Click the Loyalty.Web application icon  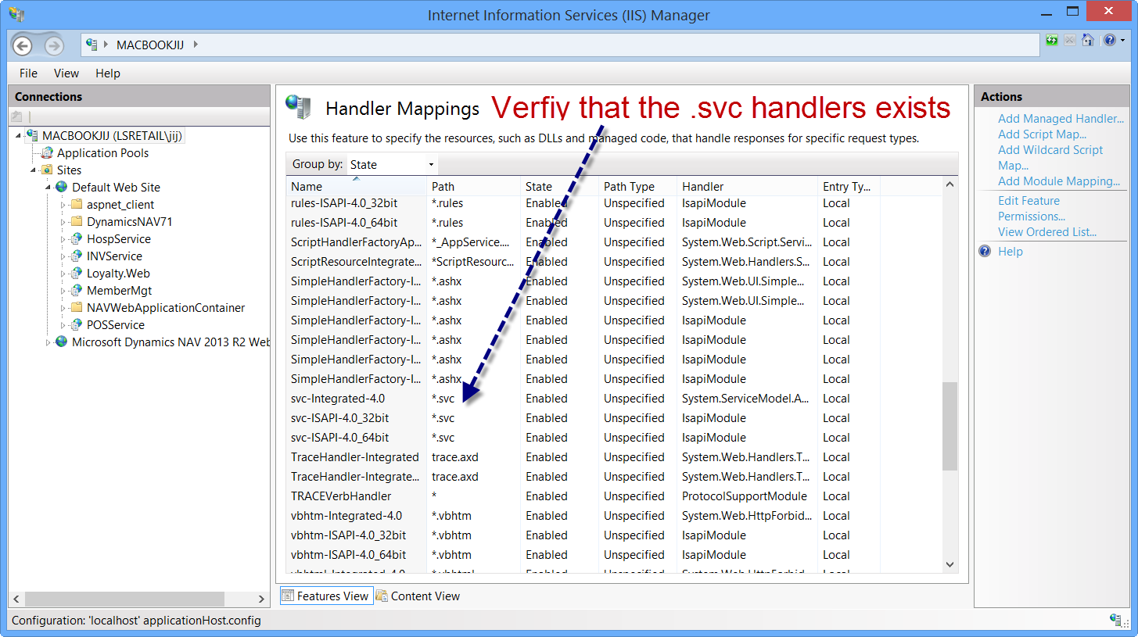tap(77, 274)
